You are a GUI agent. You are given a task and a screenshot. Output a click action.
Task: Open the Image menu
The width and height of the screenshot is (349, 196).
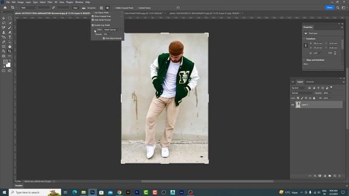pos(21,2)
